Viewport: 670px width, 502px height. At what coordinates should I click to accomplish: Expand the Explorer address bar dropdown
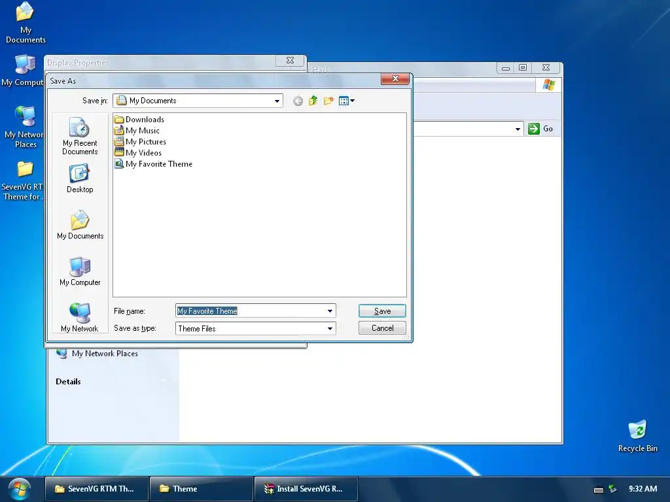coord(518,129)
